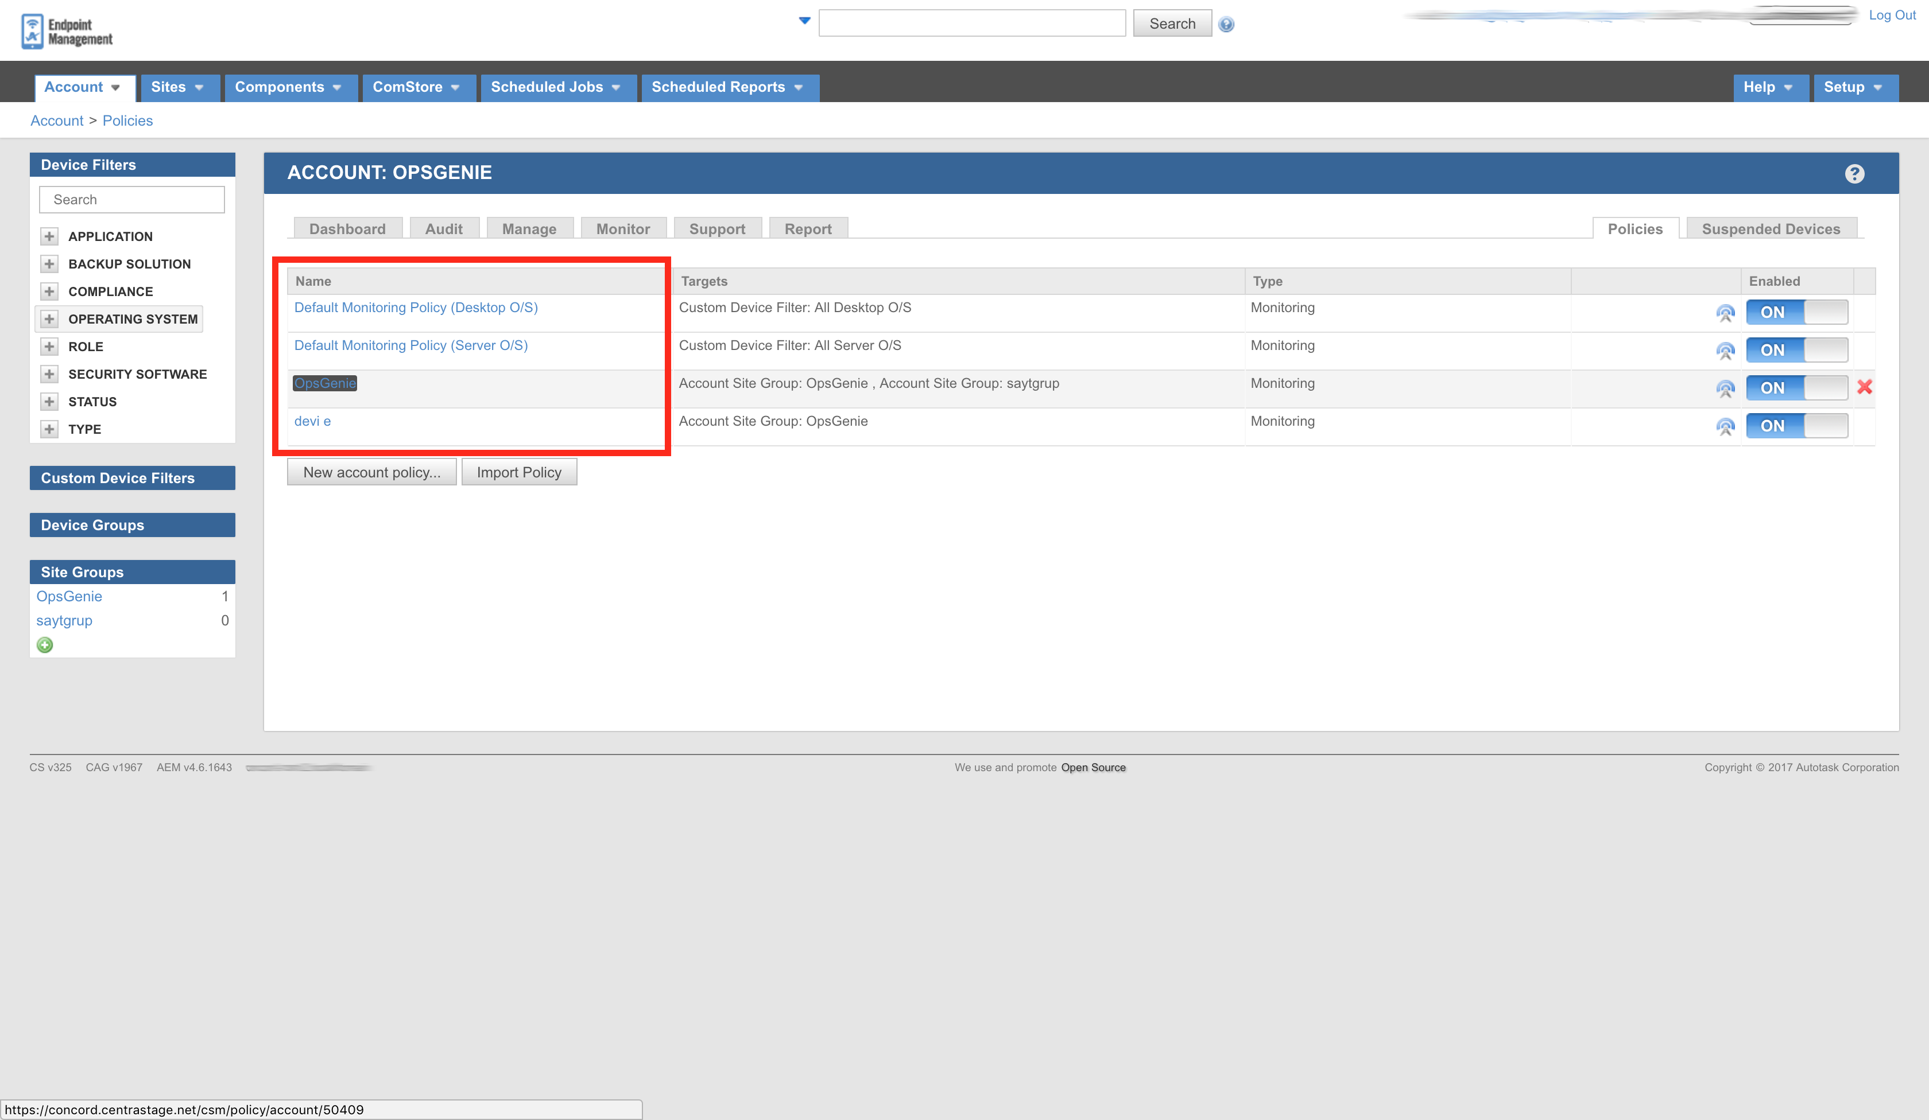Click the monitoring icon in devi e policy row
Image resolution: width=1929 pixels, height=1120 pixels.
coord(1725,427)
